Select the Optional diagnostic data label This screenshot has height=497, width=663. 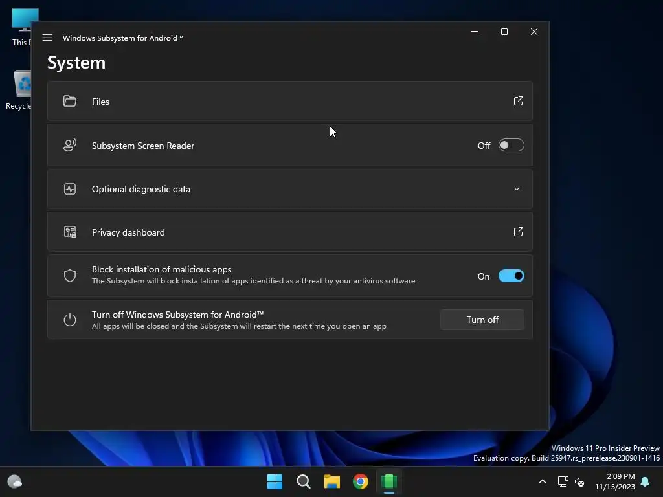140,189
